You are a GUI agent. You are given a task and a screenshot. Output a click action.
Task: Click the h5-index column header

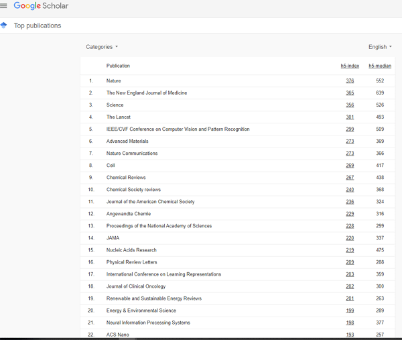point(350,66)
